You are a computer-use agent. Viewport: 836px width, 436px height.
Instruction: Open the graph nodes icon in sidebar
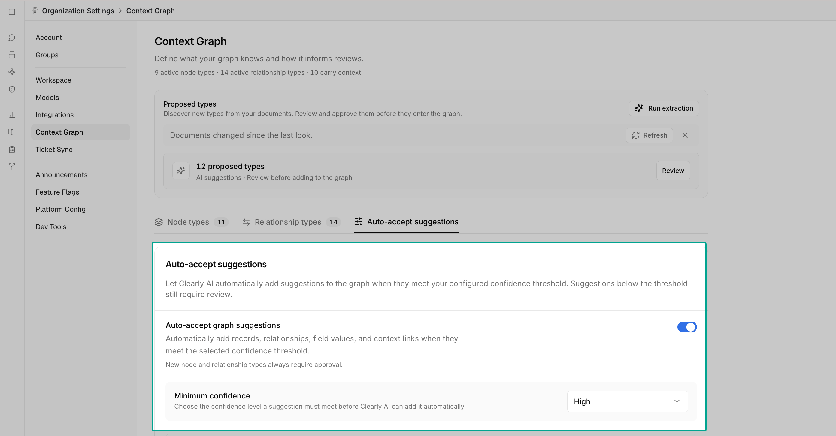(12, 72)
